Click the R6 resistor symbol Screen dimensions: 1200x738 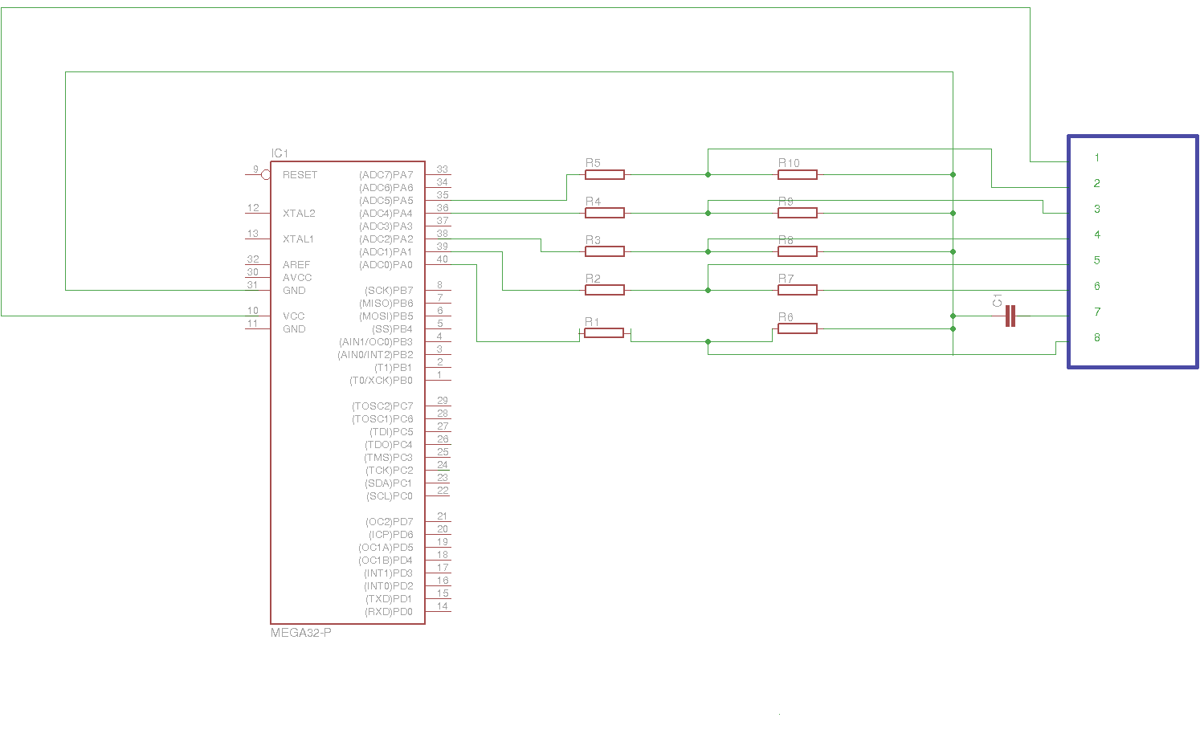click(x=798, y=328)
